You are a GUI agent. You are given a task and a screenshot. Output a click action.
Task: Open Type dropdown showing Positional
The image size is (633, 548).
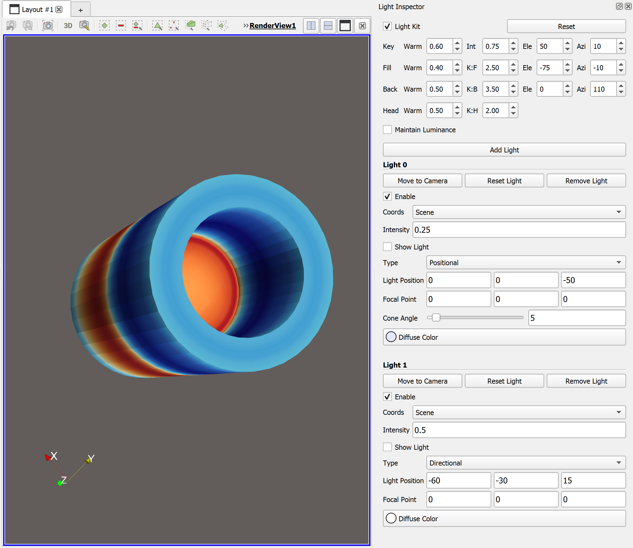(526, 262)
